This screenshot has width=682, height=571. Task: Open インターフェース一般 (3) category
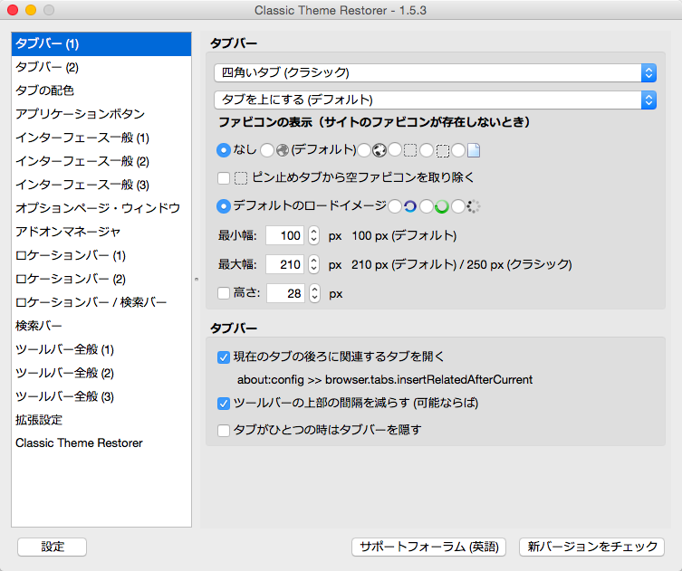(x=101, y=185)
